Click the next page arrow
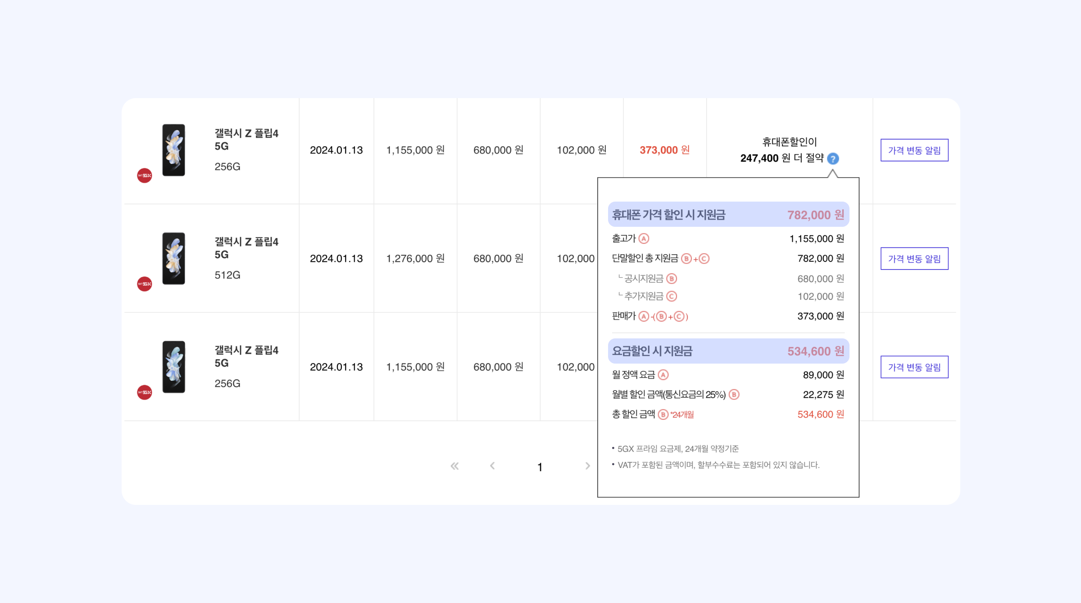1081x603 pixels. [x=588, y=467]
